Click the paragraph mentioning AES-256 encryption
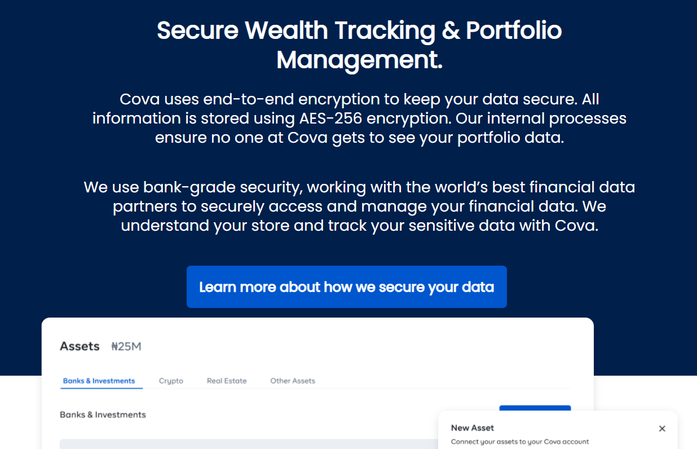The image size is (697, 449). (x=359, y=118)
